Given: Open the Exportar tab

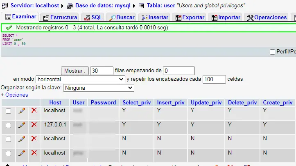Looking at the screenshot, I should pos(190,18).
